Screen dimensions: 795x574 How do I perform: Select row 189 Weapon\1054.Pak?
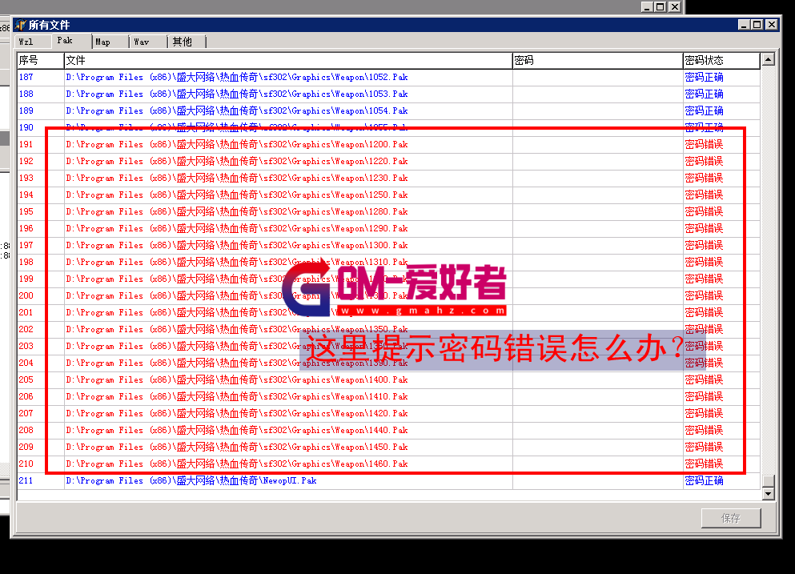pyautogui.click(x=388, y=110)
